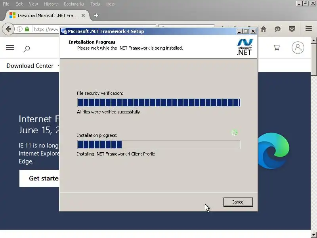
Task: Open a new tab with plus button
Action: (96, 15)
